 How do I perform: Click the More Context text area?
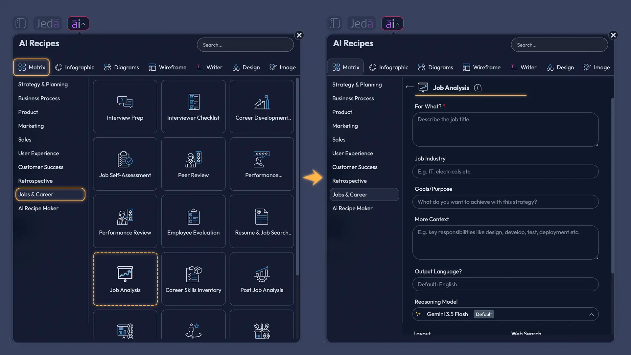(x=505, y=242)
